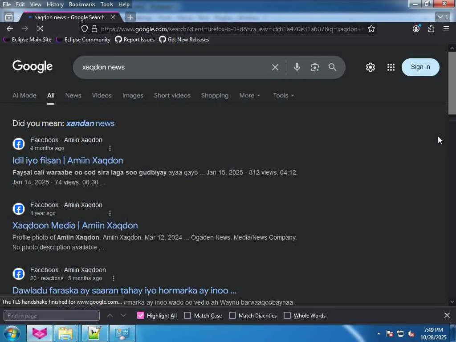
Task: Open 'Xaqdoon Media | Amiin Xaqdon' result
Action: point(75,225)
